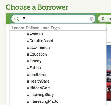Choose the #Elderly tag suggestion
Image resolution: width=111 pixels, height=105 pixels.
[x=34, y=61]
